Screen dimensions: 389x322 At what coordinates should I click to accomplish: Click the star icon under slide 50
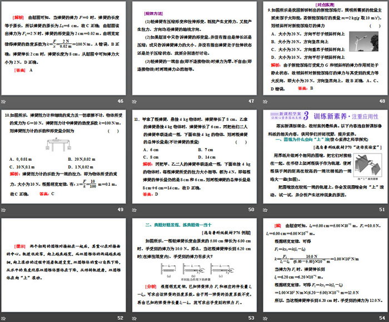click(x=134, y=210)
